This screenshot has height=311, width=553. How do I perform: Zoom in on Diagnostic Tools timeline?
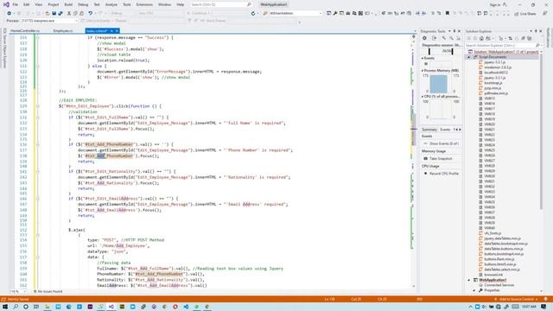click(x=444, y=38)
